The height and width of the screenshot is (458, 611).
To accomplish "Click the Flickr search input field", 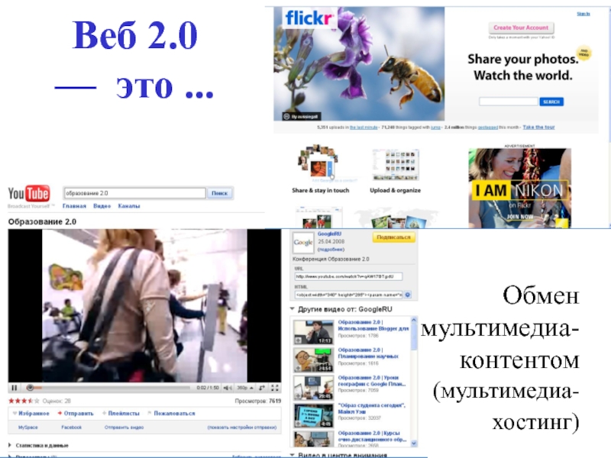I will (508, 102).
